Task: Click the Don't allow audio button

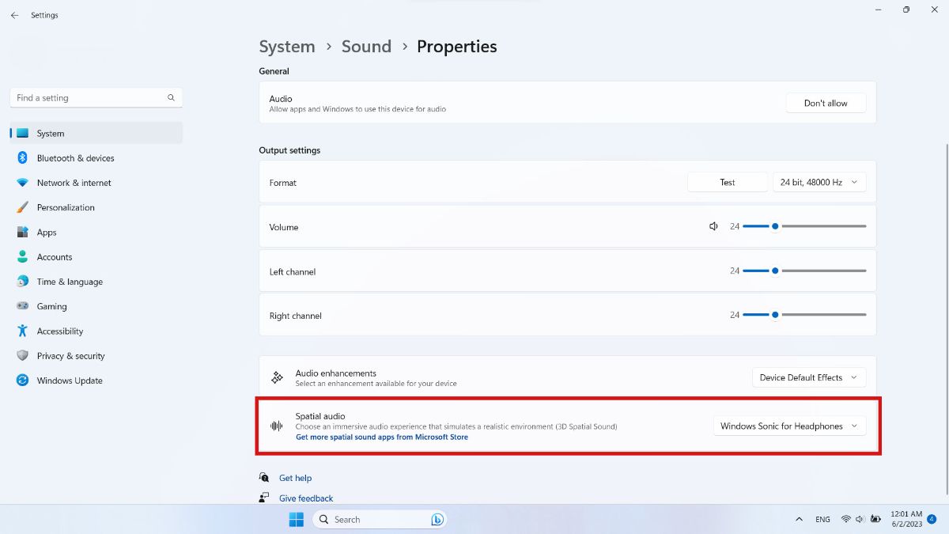Action: tap(826, 103)
